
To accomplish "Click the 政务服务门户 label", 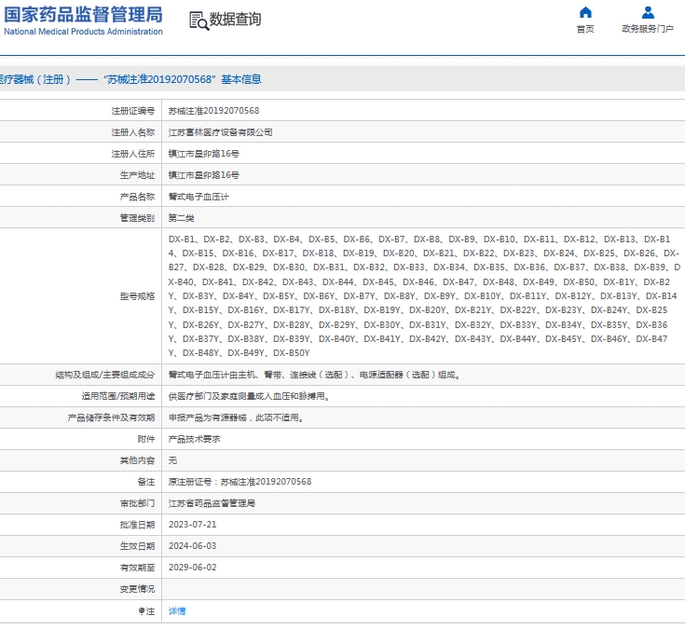I will click(x=648, y=29).
